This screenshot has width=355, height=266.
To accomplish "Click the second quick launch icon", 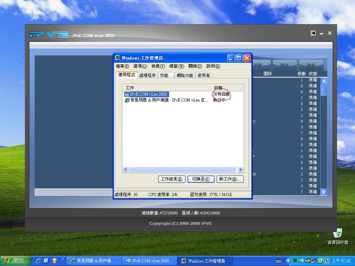I will [46, 261].
